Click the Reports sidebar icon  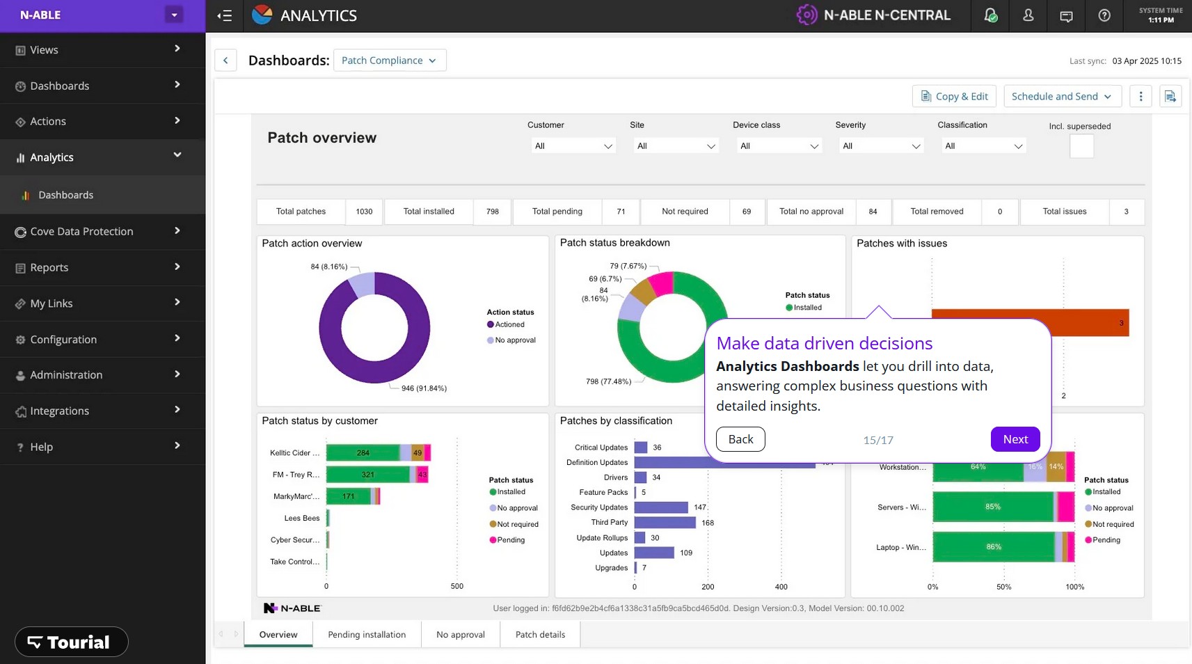point(20,268)
